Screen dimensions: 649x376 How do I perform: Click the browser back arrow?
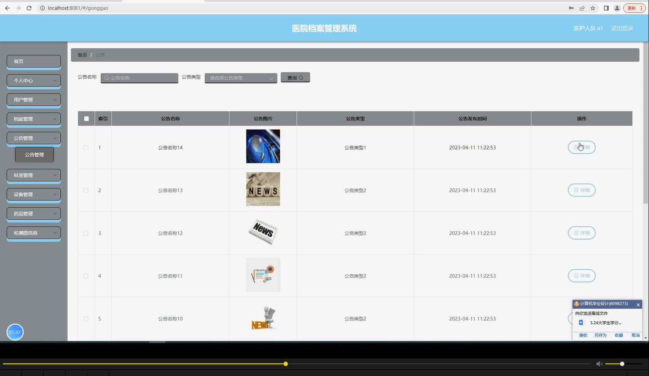click(7, 8)
